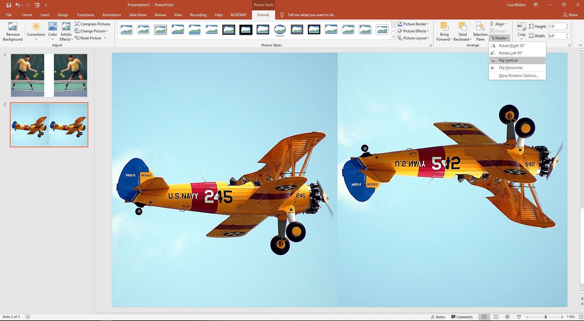
Task: Open Picture Effects dropdown
Action: coord(413,31)
